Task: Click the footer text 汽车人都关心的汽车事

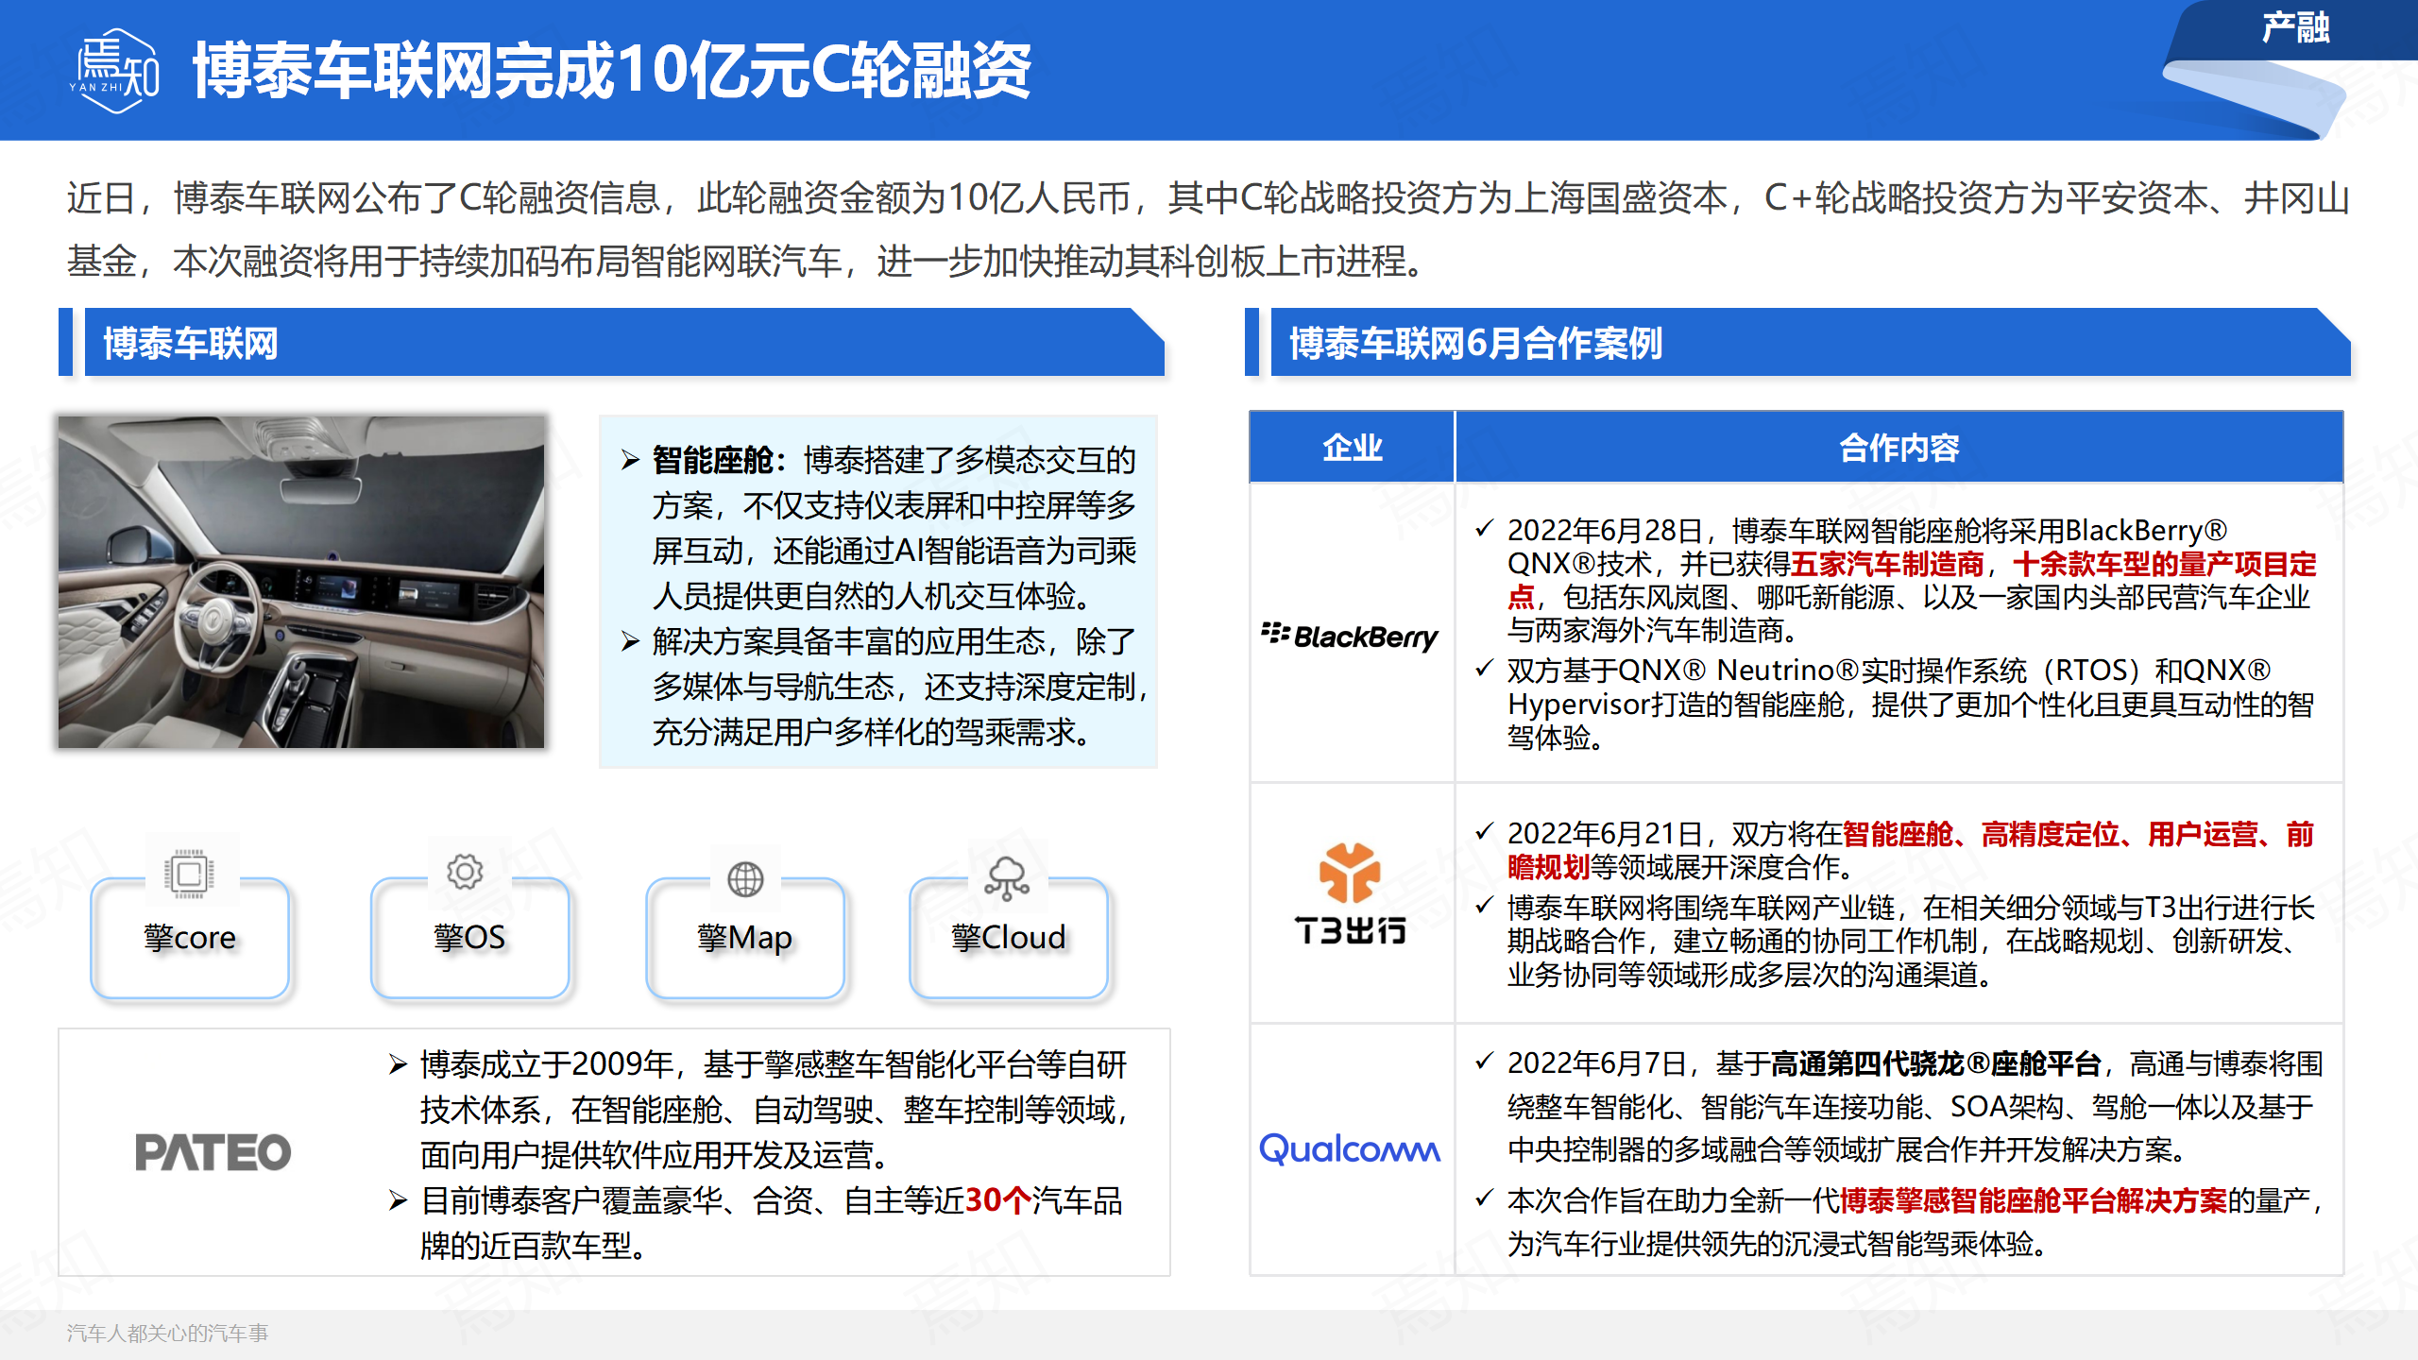Action: coord(167,1333)
